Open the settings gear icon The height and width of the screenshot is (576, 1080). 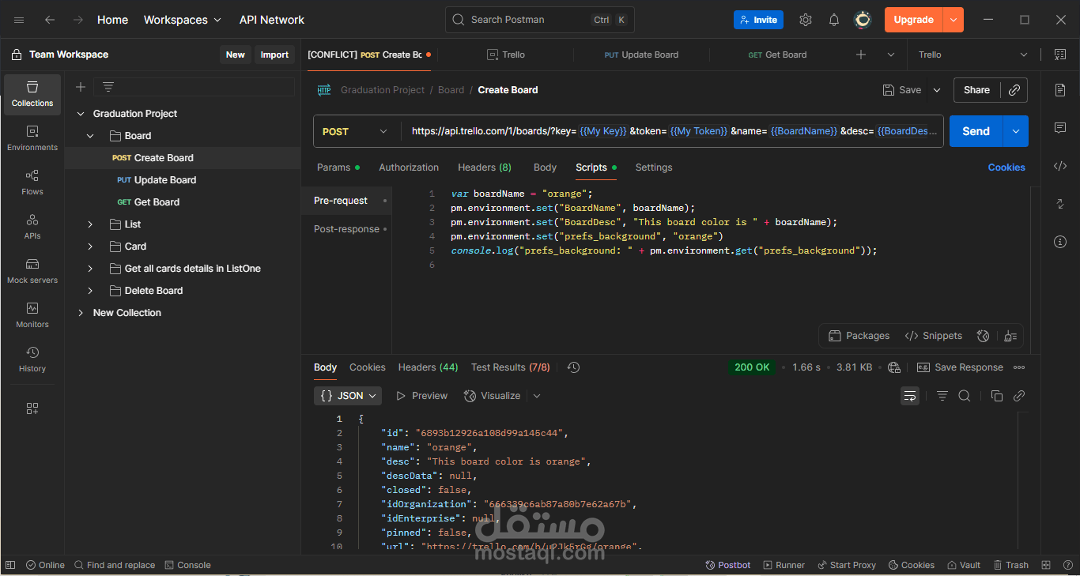[806, 20]
